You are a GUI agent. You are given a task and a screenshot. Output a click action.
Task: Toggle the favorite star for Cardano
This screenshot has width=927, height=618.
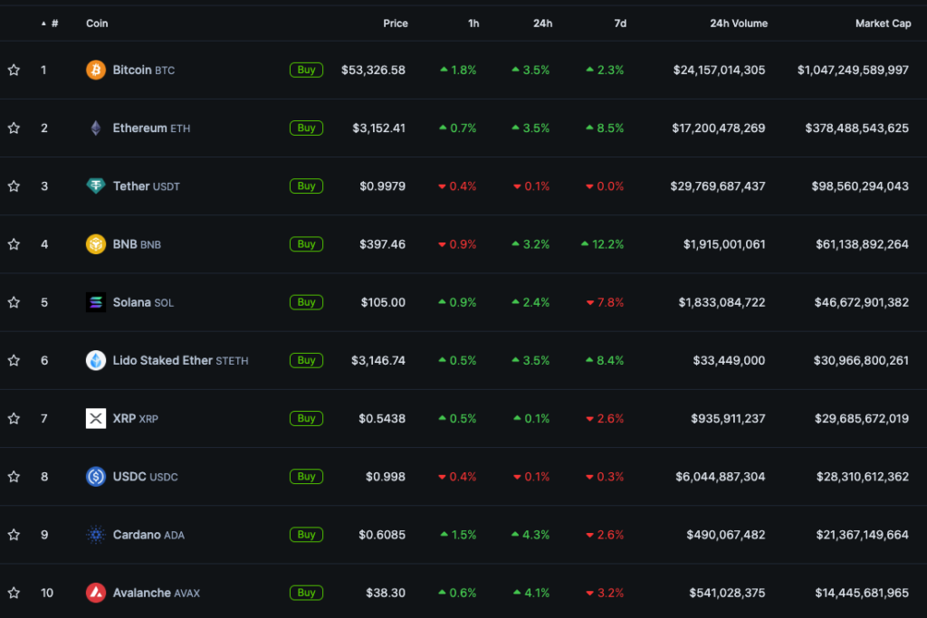point(14,535)
